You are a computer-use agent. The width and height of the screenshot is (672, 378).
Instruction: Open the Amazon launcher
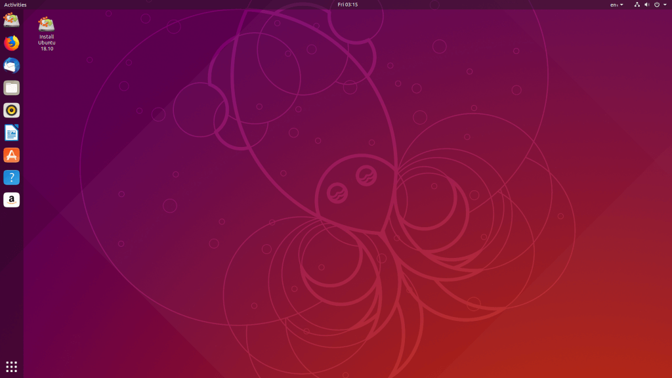click(x=12, y=199)
